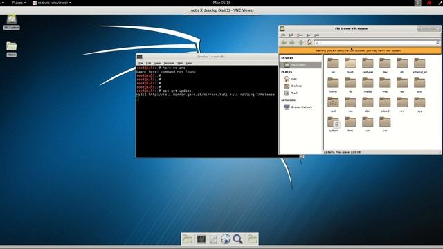Image resolution: width=443 pixels, height=249 pixels.
Task: Go to home folder via toolbar house icon
Action: [309, 42]
